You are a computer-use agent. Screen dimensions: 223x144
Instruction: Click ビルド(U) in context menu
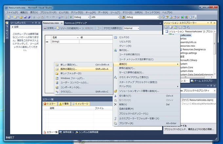(x=147, y=37)
